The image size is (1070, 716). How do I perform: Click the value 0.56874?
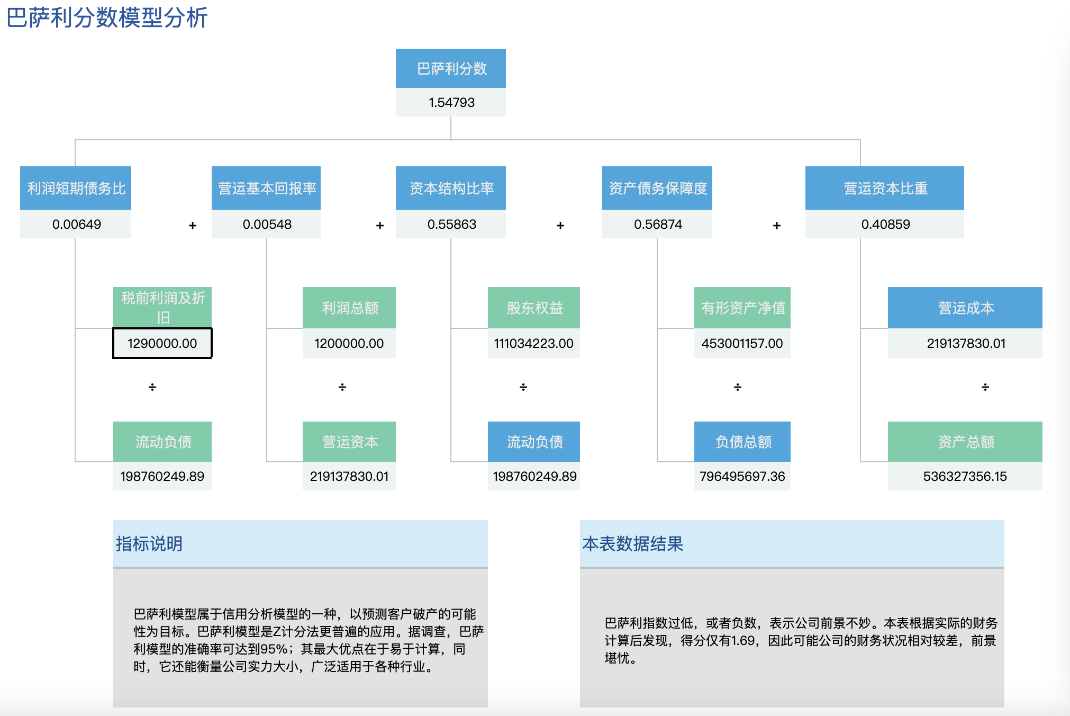point(657,224)
